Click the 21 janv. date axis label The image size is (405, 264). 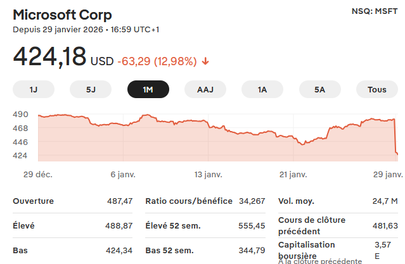click(x=293, y=174)
